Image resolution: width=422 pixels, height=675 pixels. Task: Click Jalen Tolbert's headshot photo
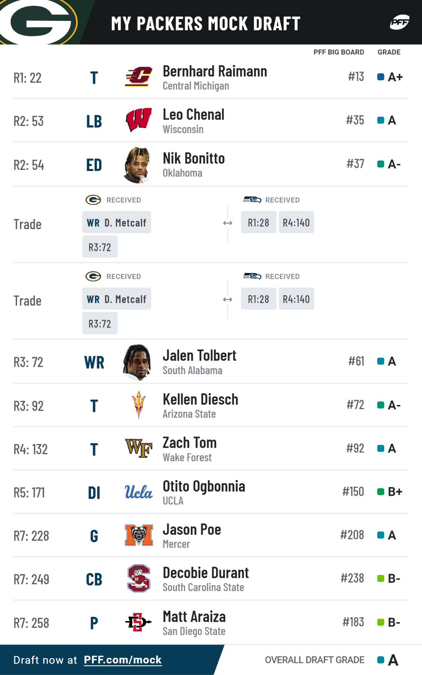(x=138, y=362)
